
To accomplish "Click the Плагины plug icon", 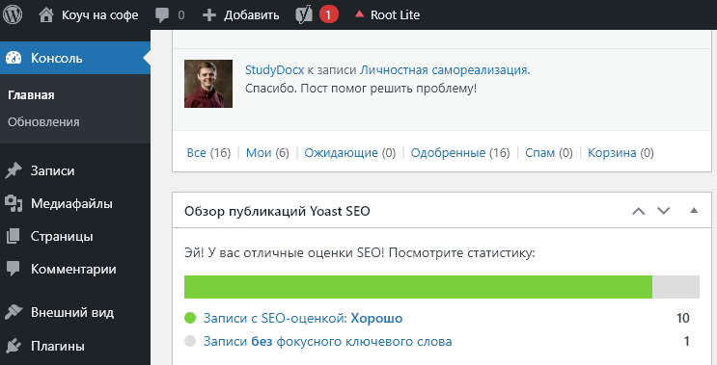I will (14, 346).
